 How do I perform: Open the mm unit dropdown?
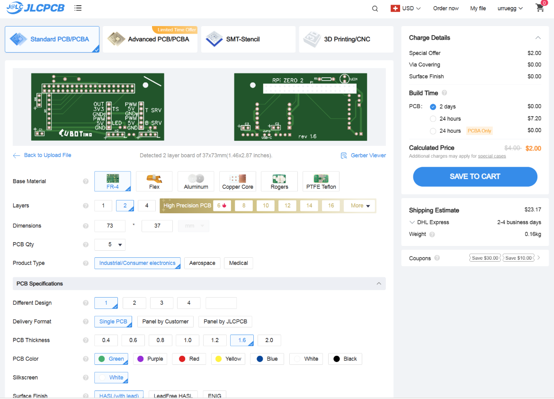point(194,226)
